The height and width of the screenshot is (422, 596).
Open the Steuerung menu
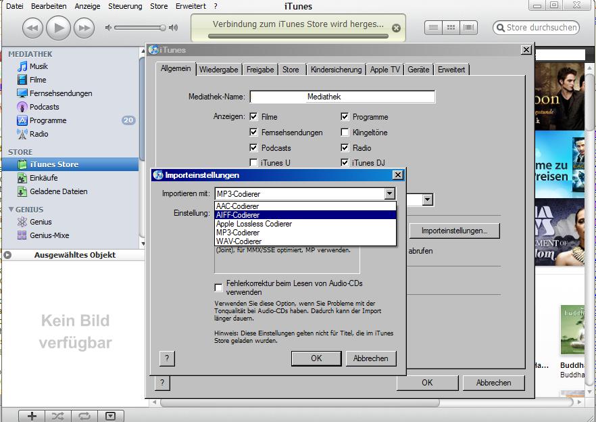coord(125,6)
